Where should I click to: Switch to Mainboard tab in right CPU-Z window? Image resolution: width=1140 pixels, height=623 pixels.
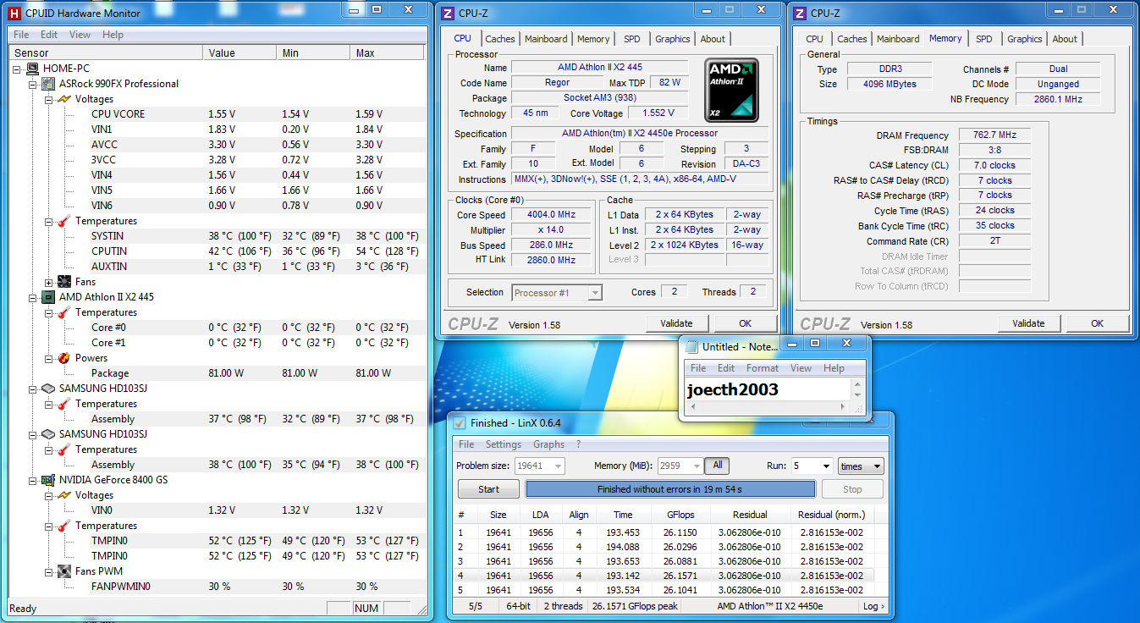tap(898, 39)
